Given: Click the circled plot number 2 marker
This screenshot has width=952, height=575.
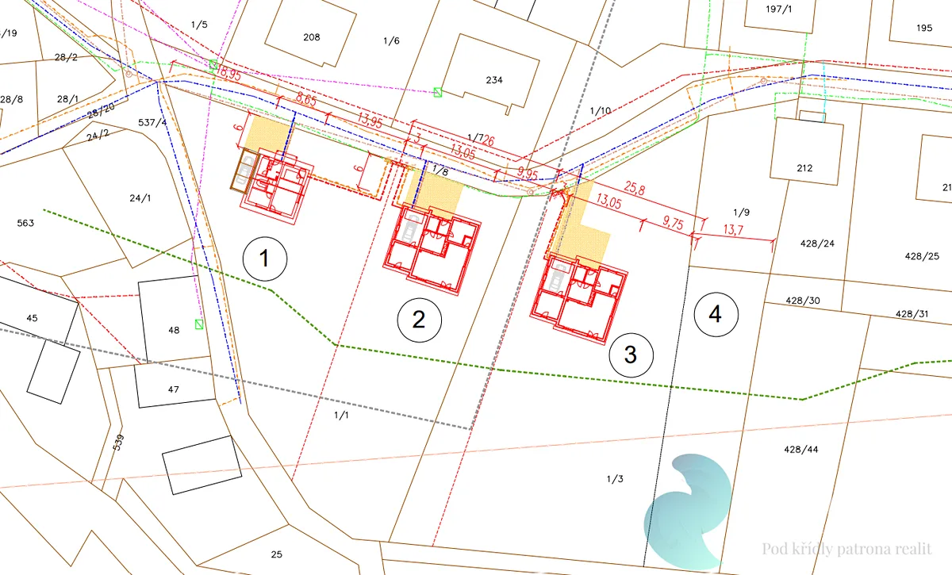Looking at the screenshot, I should (418, 319).
